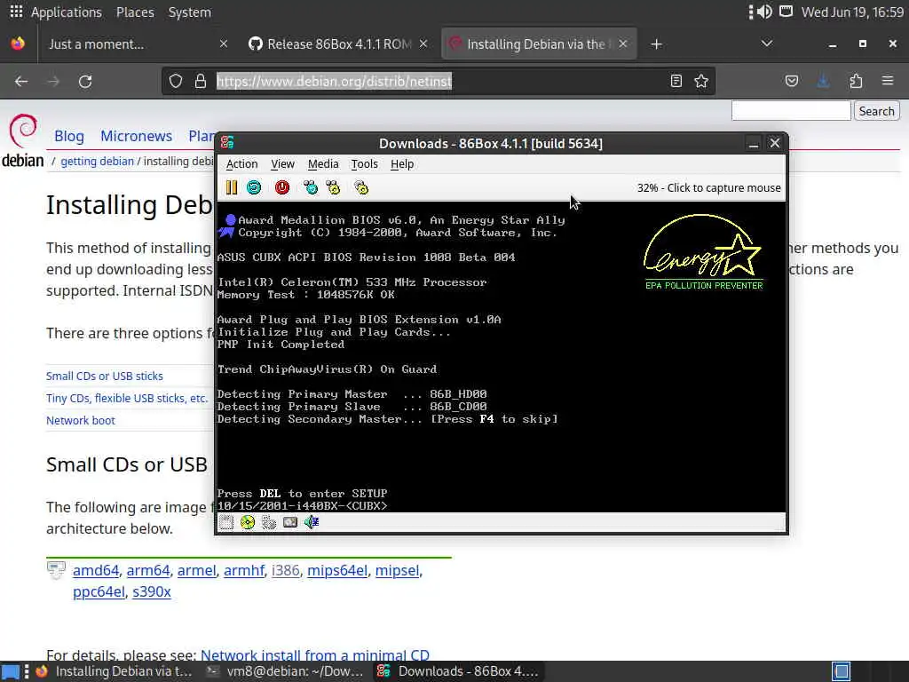This screenshot has width=909, height=682.
Task: Open Micronews link on Debian page
Action: coord(136,136)
